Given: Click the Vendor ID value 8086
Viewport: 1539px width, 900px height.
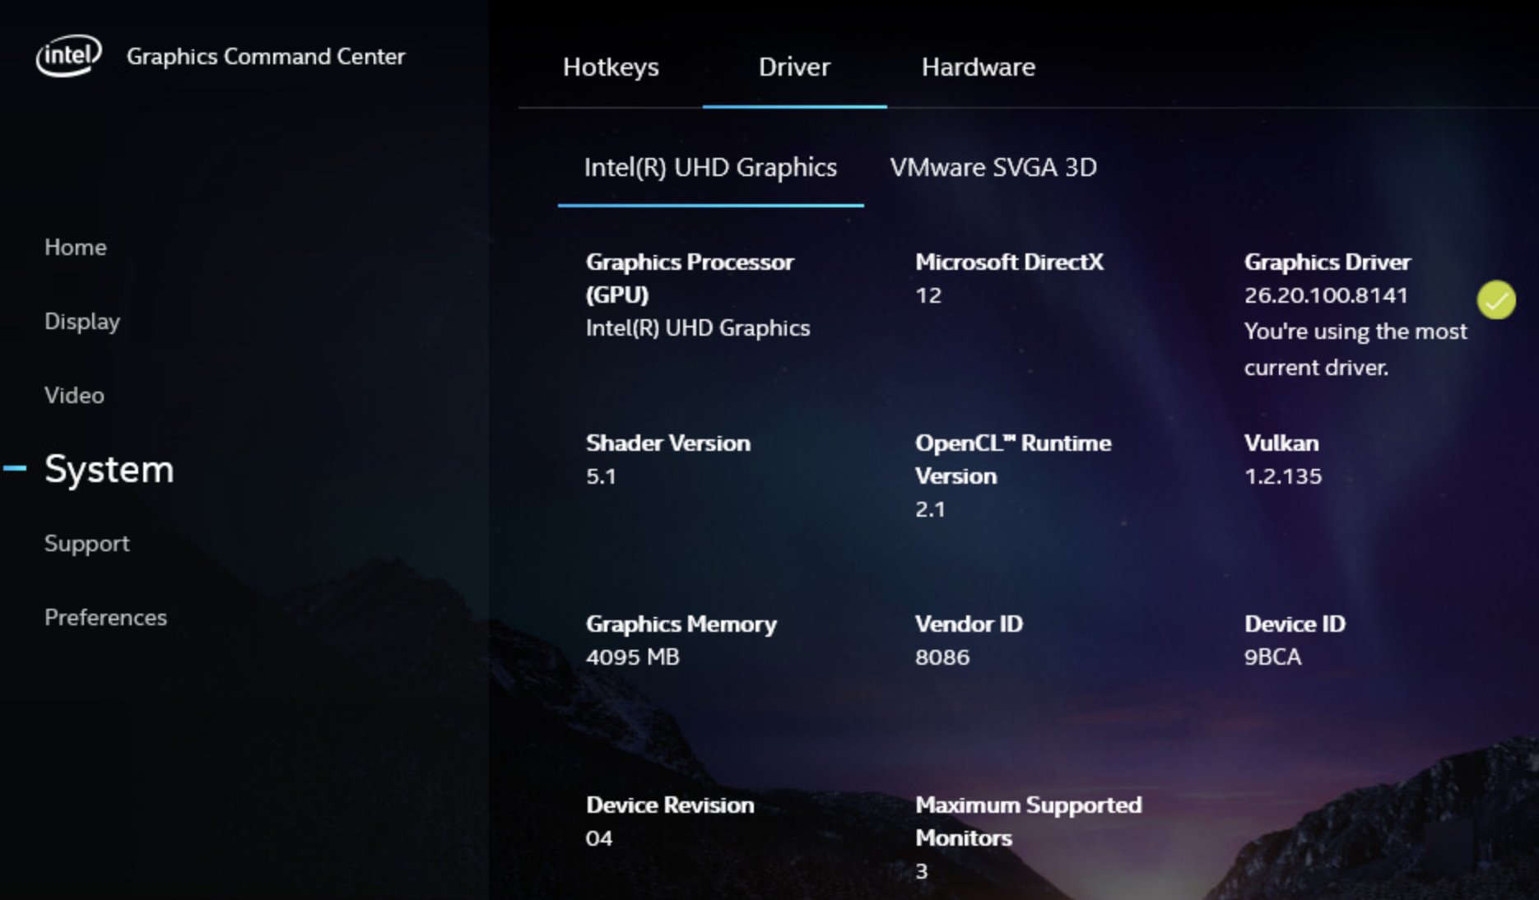Looking at the screenshot, I should 942,657.
